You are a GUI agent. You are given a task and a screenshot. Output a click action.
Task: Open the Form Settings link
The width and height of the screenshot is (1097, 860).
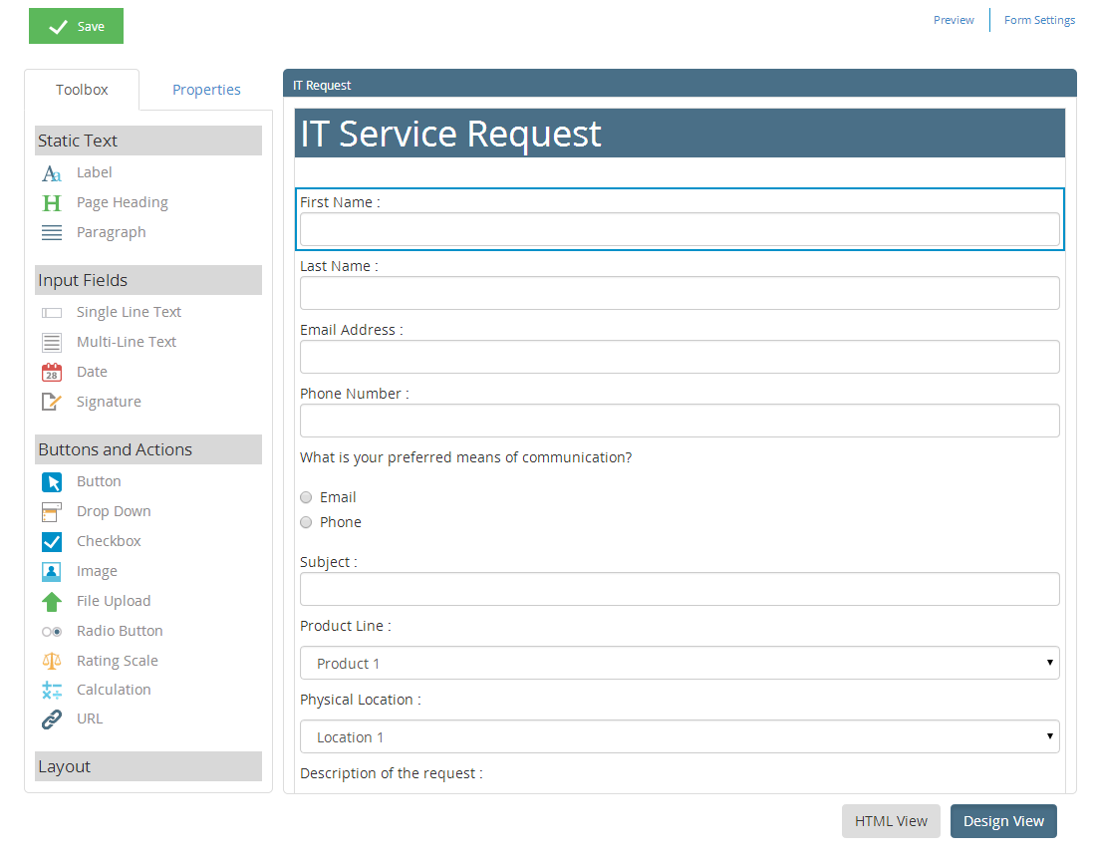[1039, 20]
